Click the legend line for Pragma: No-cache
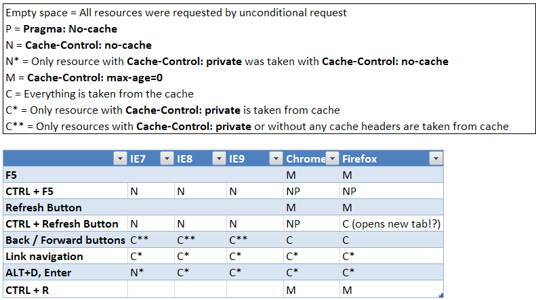The image size is (536, 300). click(62, 29)
